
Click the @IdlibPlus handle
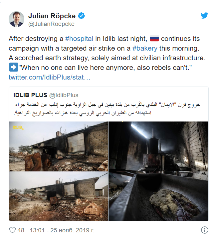tap(64, 95)
